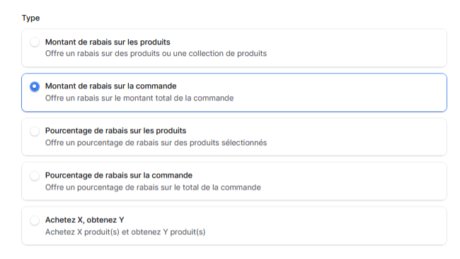
Task: Click the Pourcentage de rabais sur les produits title
Action: 115,130
